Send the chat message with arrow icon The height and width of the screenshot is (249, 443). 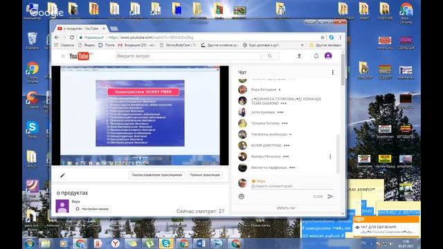point(330,196)
